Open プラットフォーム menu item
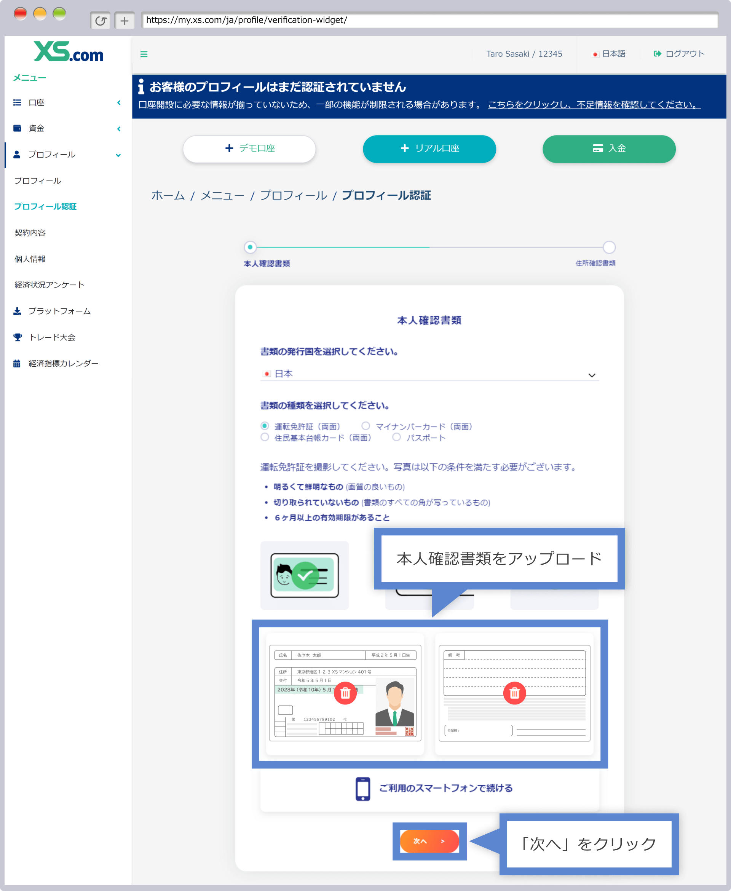This screenshot has width=731, height=891. [x=60, y=311]
